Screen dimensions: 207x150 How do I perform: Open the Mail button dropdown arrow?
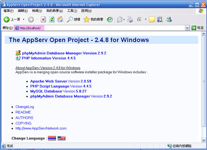[124, 20]
